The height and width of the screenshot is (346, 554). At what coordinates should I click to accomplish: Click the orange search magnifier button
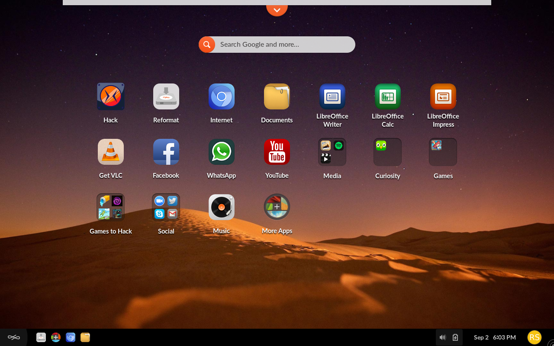[x=207, y=45]
